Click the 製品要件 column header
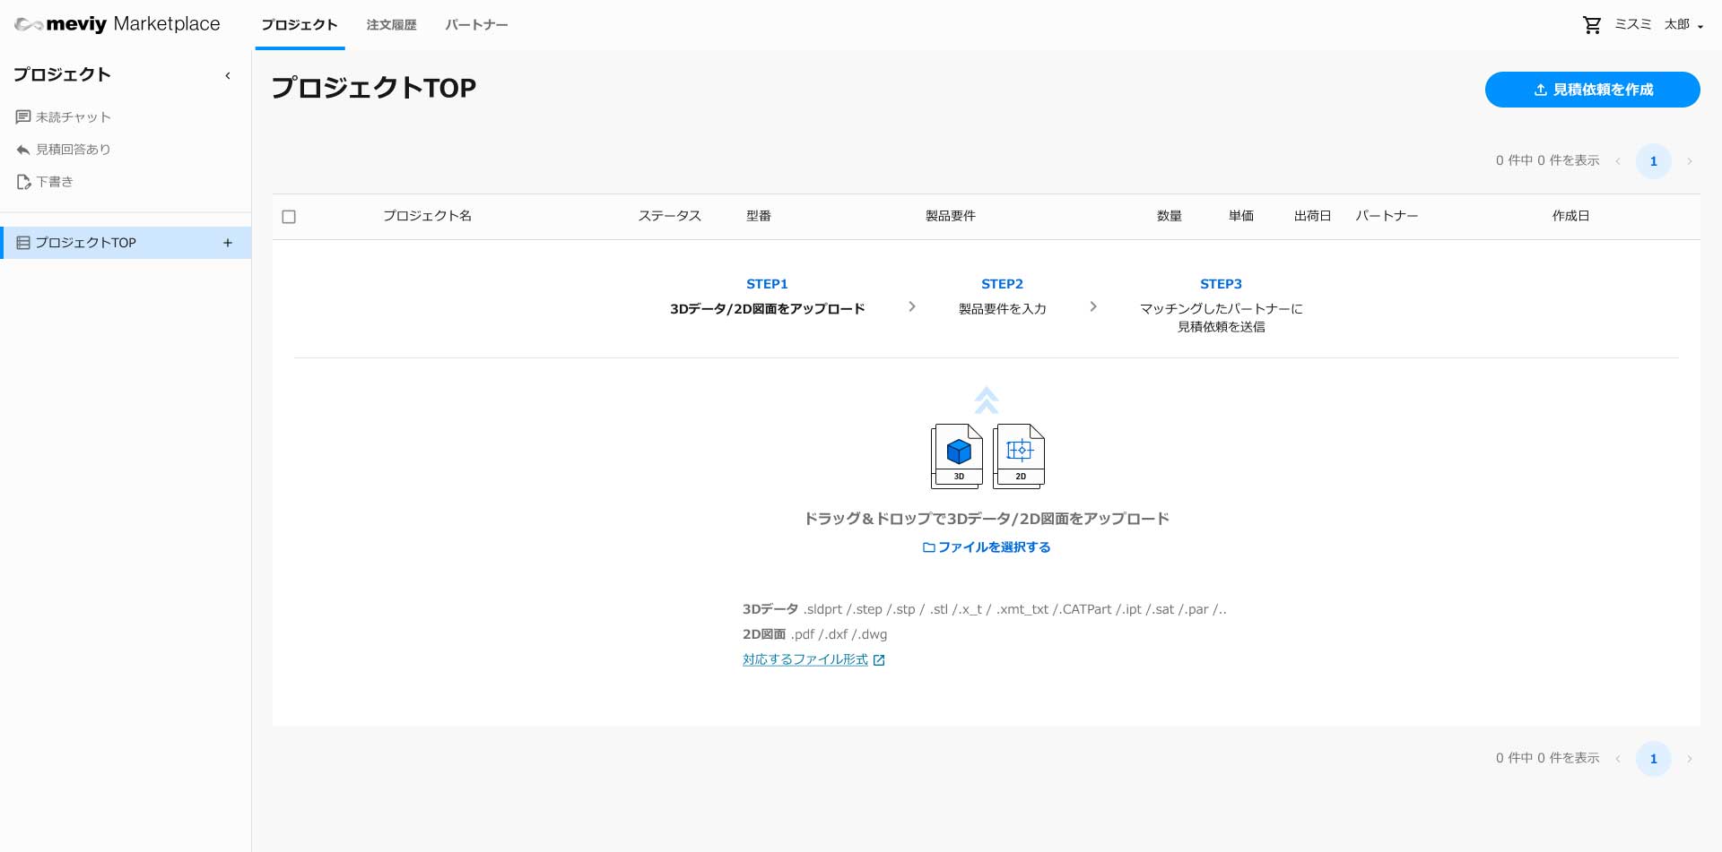Screen dimensions: 1722x852 click(951, 216)
